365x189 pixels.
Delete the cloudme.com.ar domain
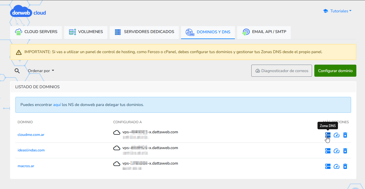(345, 135)
